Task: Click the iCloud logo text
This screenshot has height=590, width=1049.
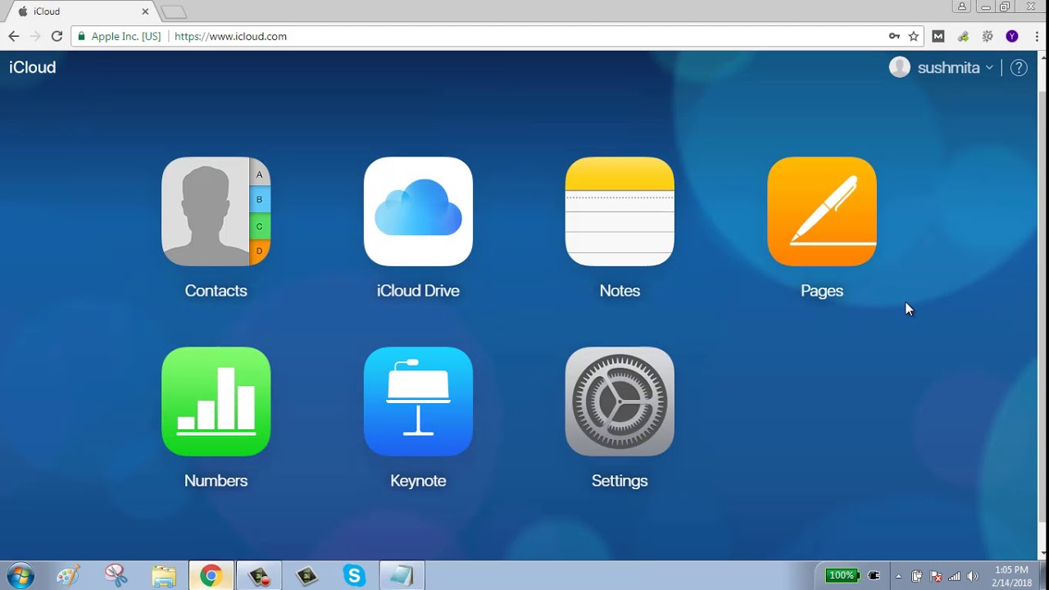Action: [x=33, y=67]
